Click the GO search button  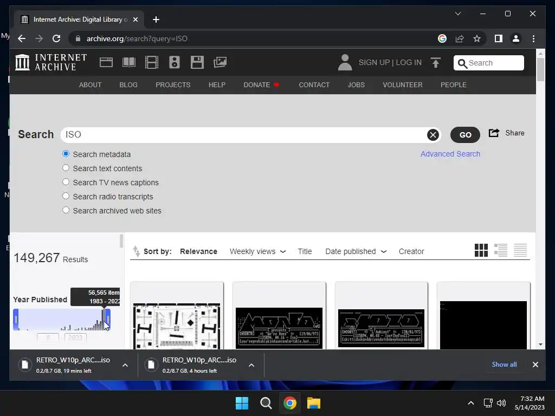coord(465,135)
